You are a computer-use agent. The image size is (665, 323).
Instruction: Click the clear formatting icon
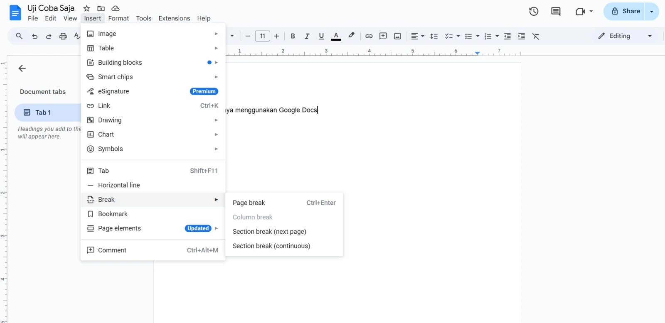click(536, 37)
